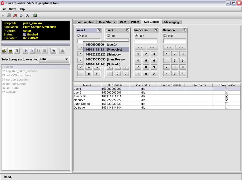
Task: Click the pause playback button
Action: point(38,51)
